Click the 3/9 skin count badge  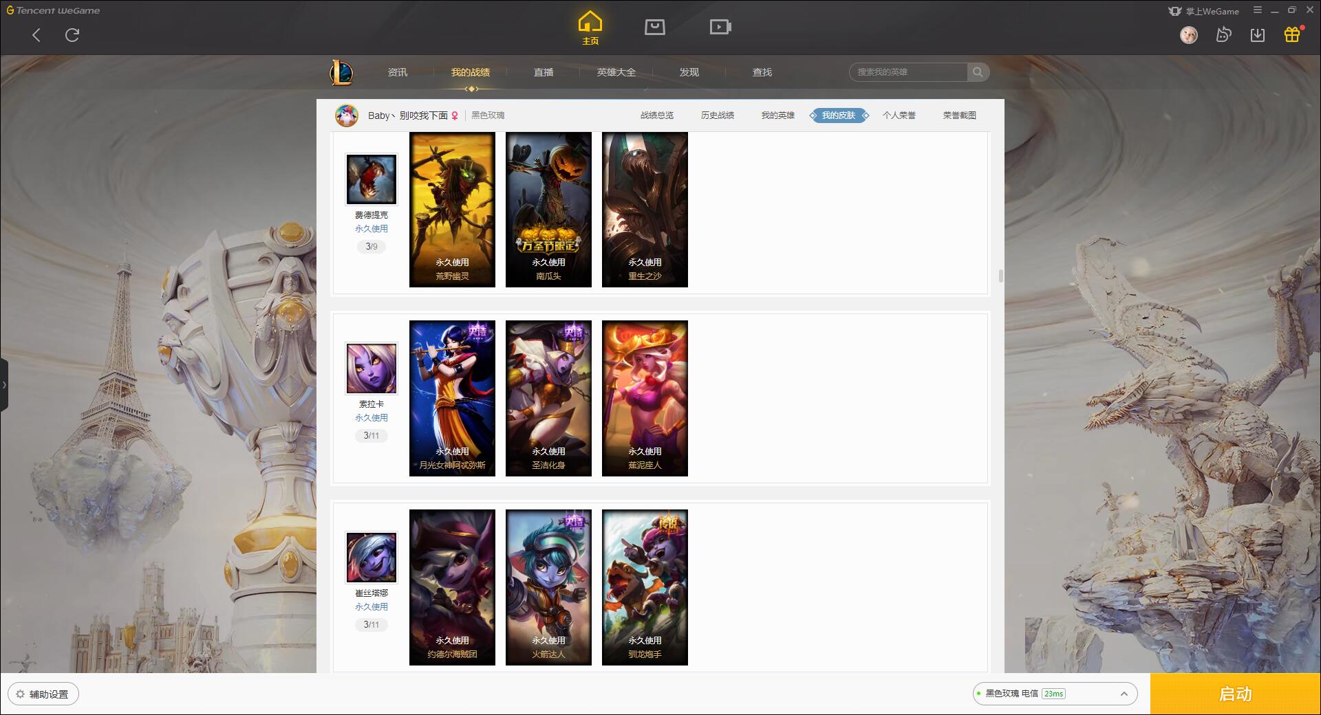coord(372,246)
